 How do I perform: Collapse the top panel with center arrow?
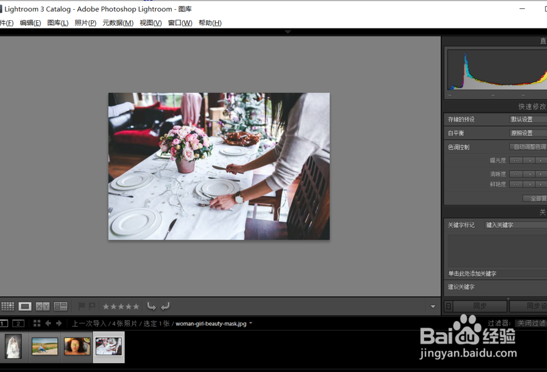(288, 32)
